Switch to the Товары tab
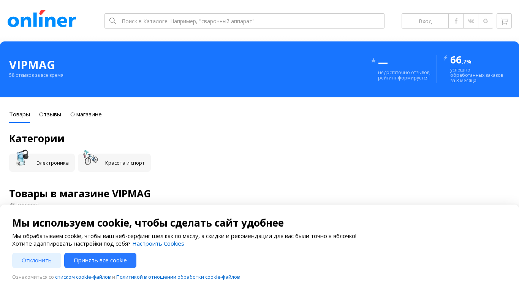 click(x=19, y=114)
